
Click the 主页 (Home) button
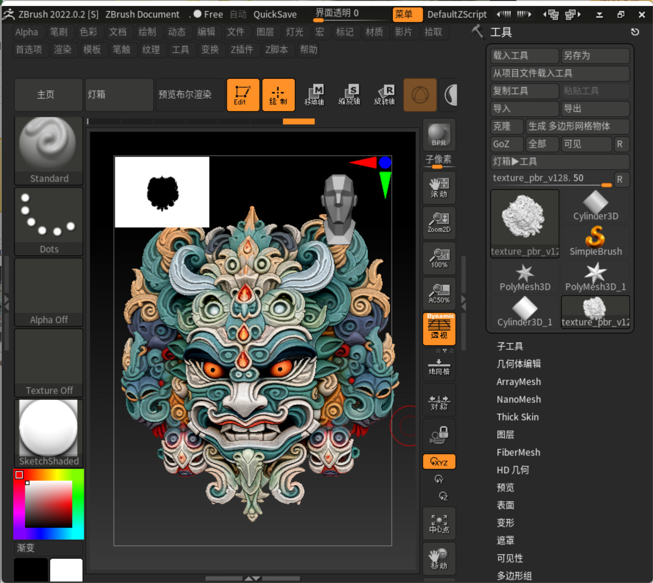pos(49,95)
